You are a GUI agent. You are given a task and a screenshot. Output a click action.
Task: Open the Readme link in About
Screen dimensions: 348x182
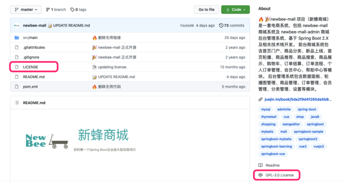coord(272,165)
